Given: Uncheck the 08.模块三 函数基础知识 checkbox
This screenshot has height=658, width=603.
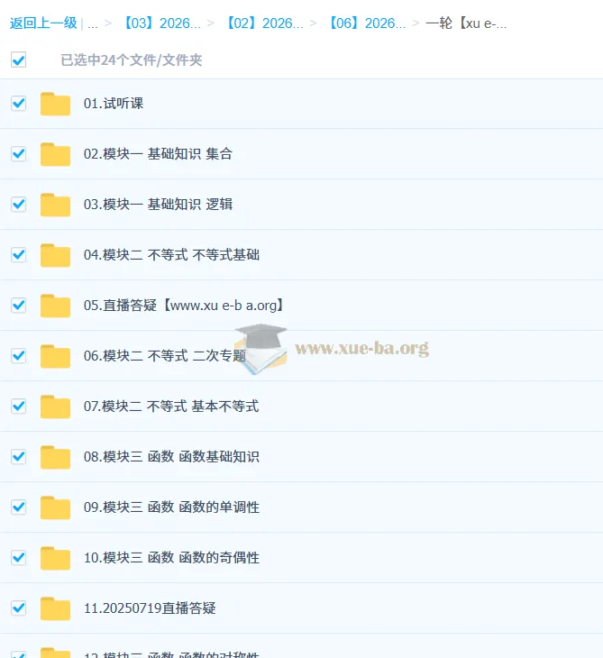Looking at the screenshot, I should click(18, 457).
